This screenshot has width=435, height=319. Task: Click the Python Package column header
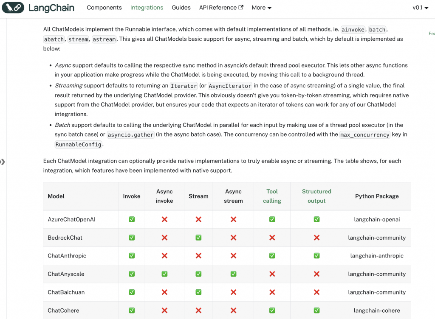point(377,196)
